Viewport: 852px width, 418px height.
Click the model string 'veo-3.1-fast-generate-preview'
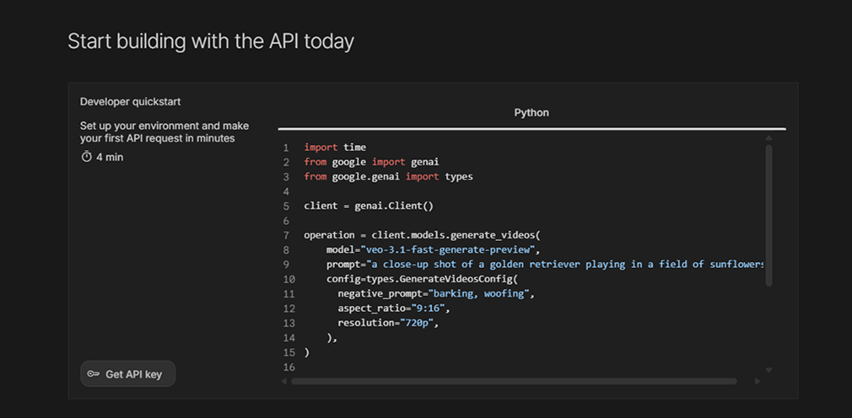(x=448, y=249)
